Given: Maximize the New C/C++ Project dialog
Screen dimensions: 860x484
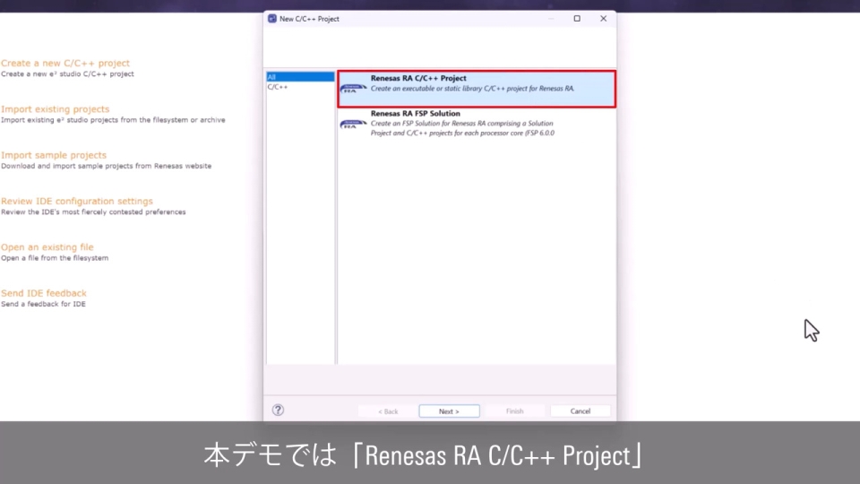Looking at the screenshot, I should pyautogui.click(x=577, y=19).
